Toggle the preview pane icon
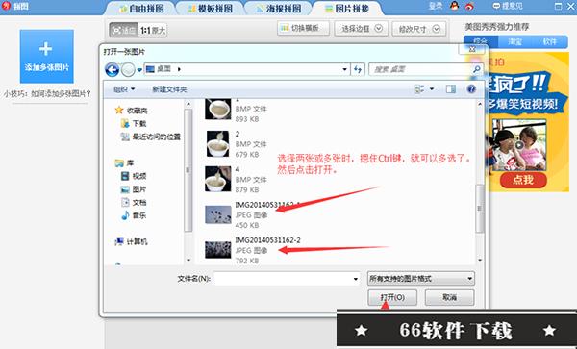The image size is (577, 349). click(x=450, y=89)
